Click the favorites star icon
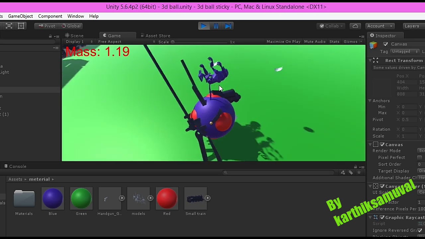 (359, 172)
